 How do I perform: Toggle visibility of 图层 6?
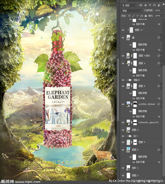[x=123, y=130]
